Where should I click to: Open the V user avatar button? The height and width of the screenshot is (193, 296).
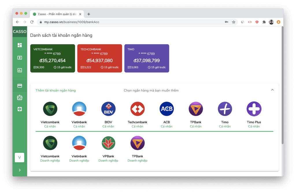[19, 157]
